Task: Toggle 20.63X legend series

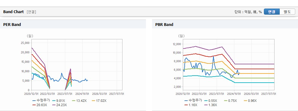Action: pos(40,105)
